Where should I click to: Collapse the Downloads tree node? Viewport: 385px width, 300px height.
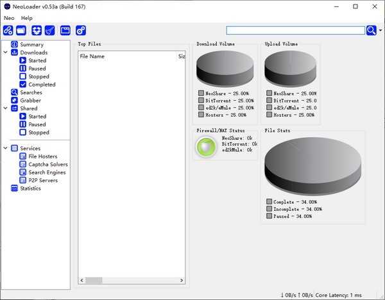(5, 53)
